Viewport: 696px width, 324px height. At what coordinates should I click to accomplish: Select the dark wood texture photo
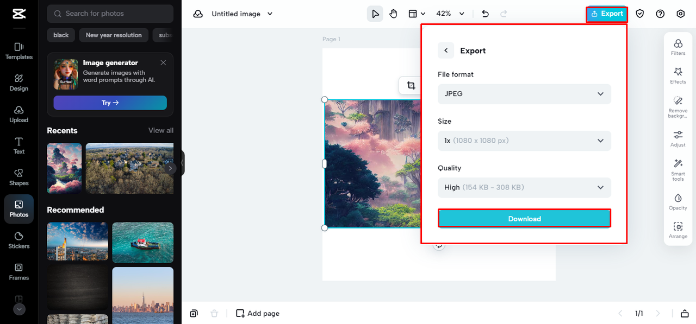pos(77,287)
